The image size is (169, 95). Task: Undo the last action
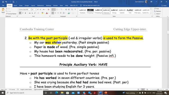coord(6,2)
